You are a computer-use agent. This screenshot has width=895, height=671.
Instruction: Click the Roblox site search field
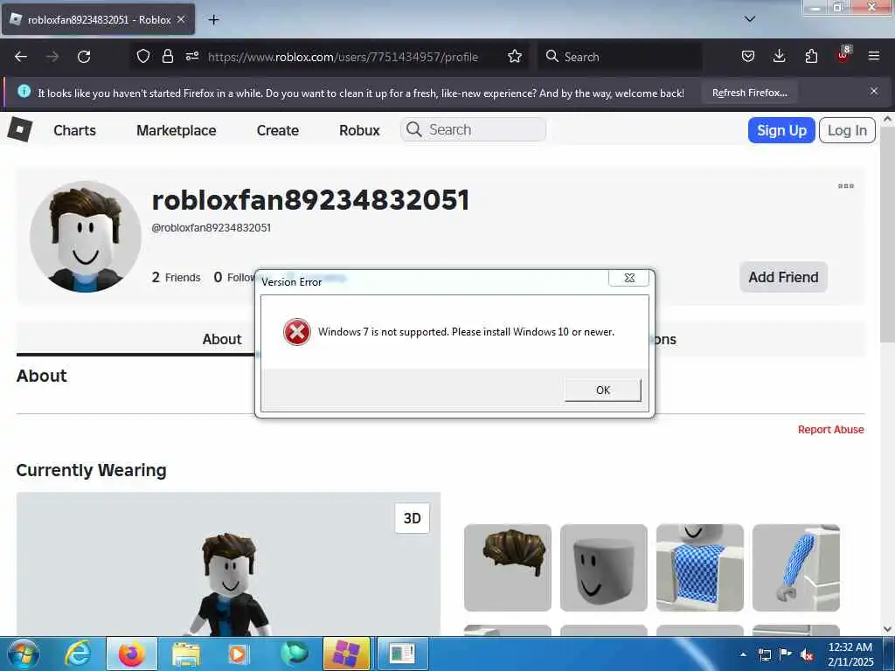(x=473, y=129)
